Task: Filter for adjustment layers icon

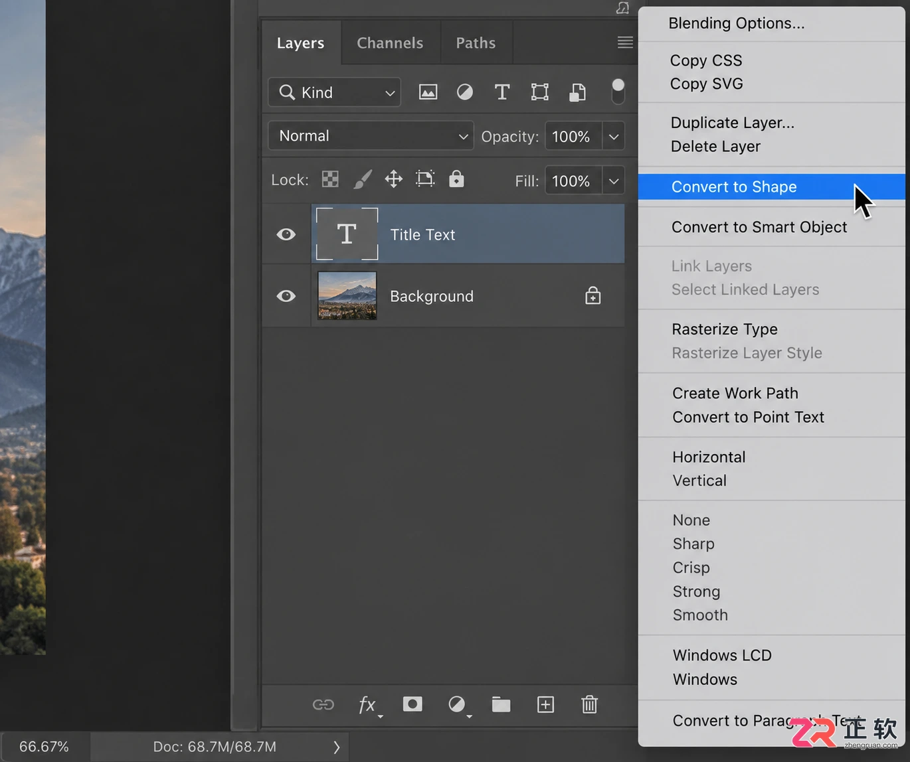Action: [465, 92]
